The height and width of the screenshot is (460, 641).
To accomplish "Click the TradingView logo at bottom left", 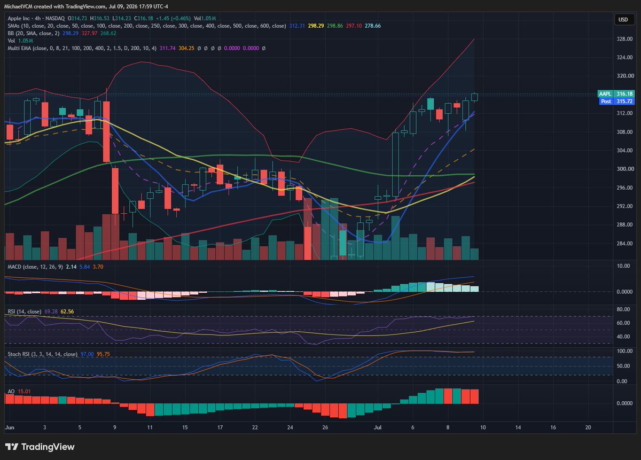I will (x=40, y=447).
